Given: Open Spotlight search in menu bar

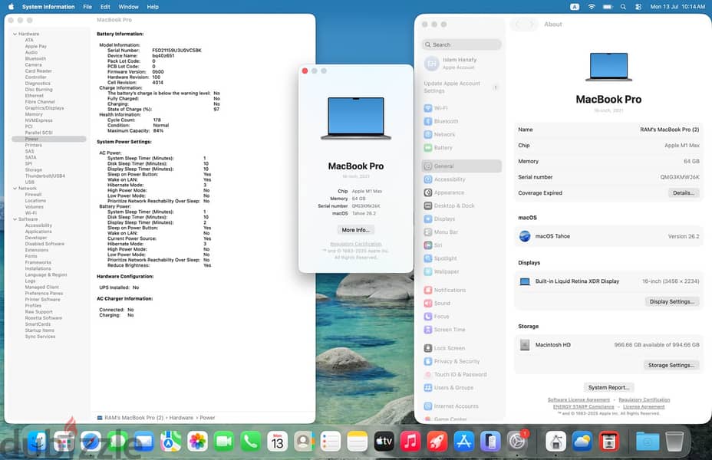Looking at the screenshot, I should [623, 7].
